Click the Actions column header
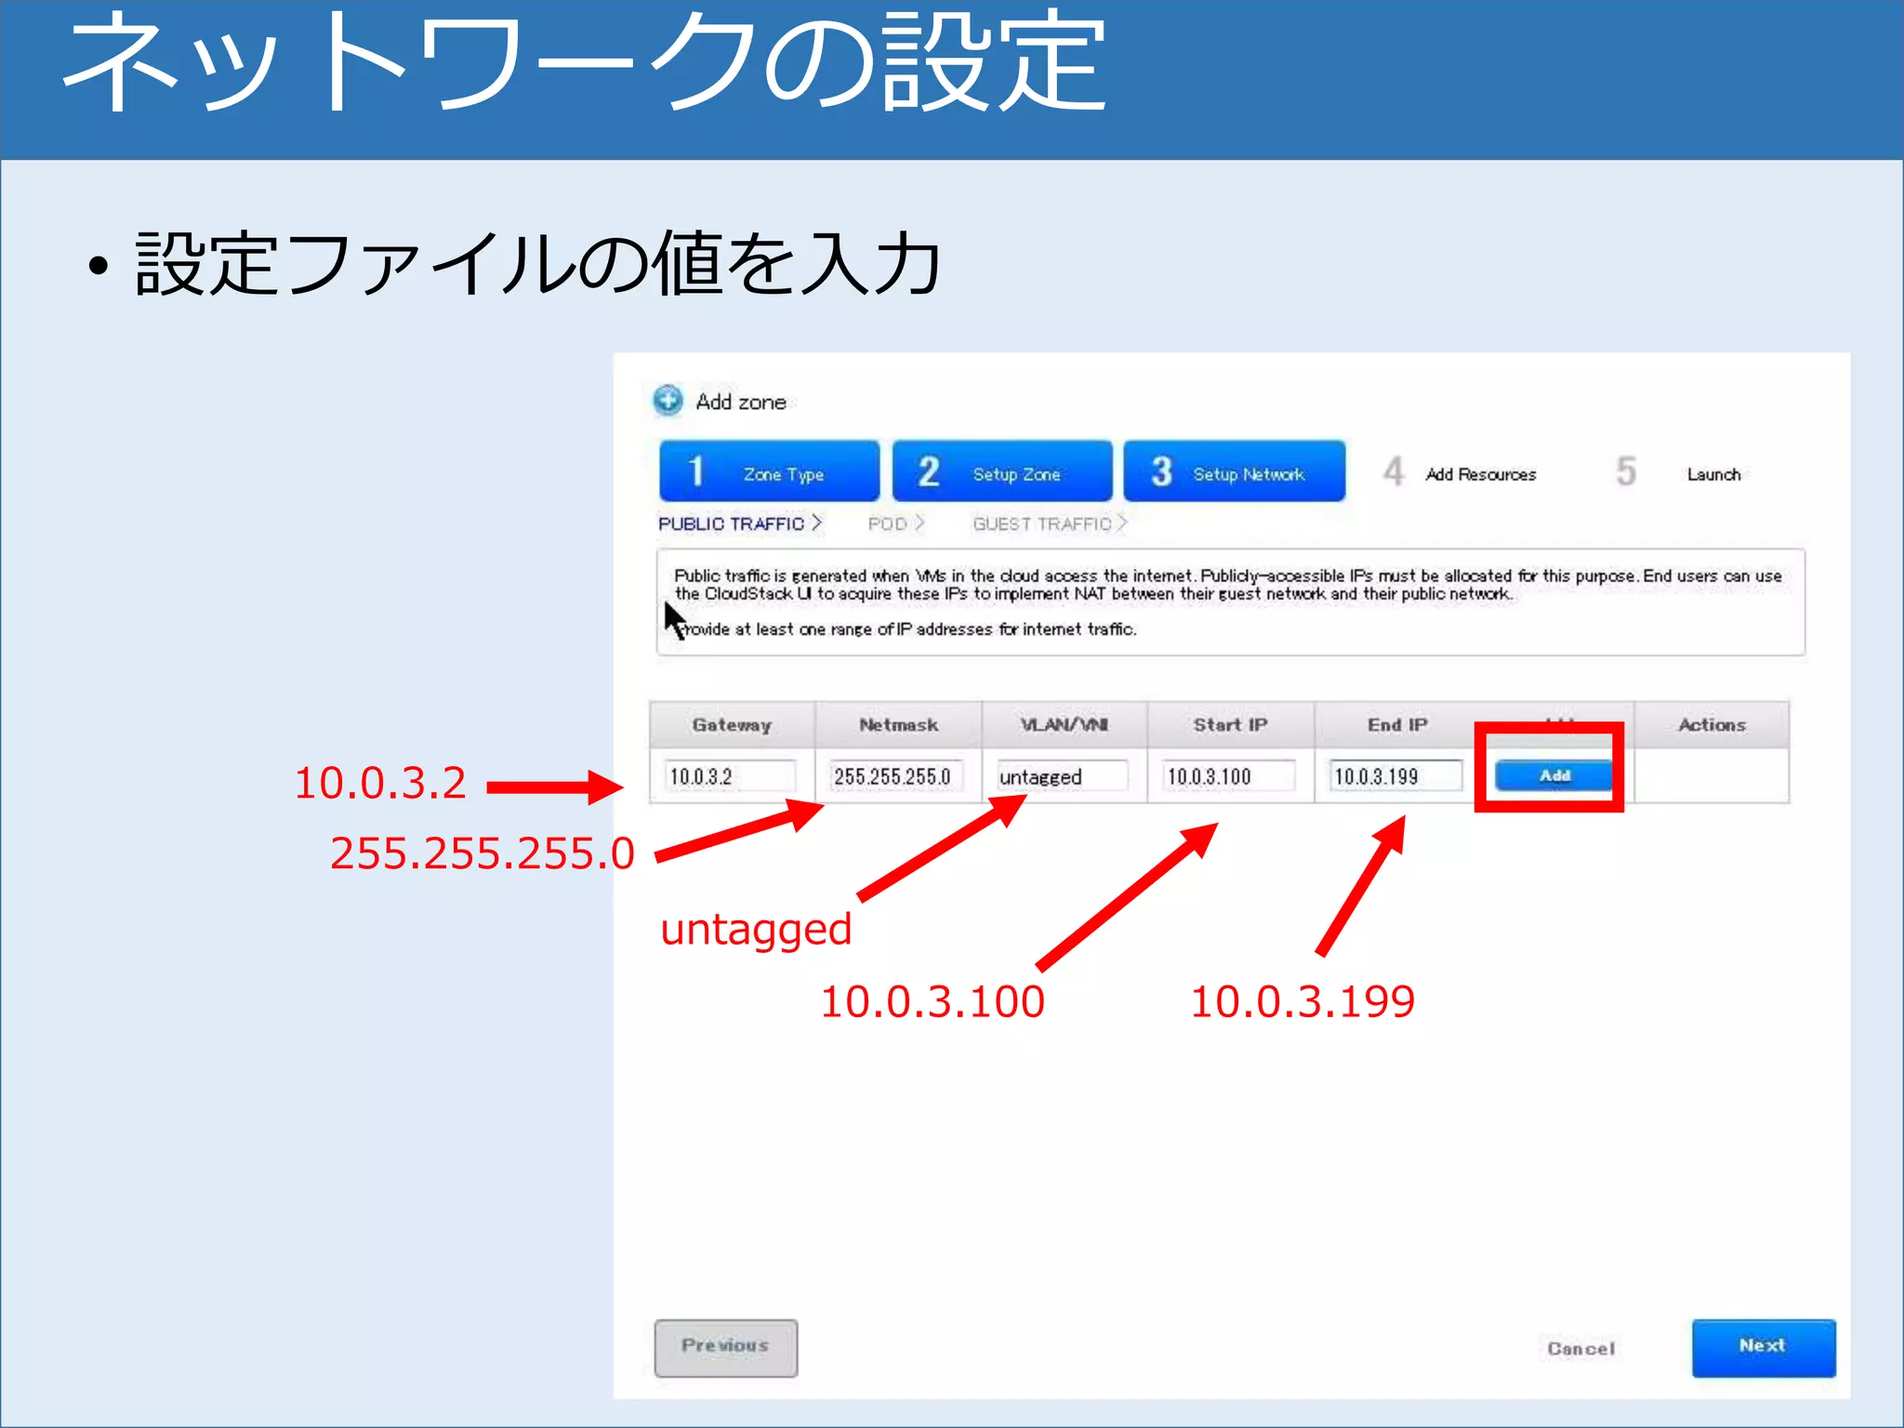 coord(1712,725)
